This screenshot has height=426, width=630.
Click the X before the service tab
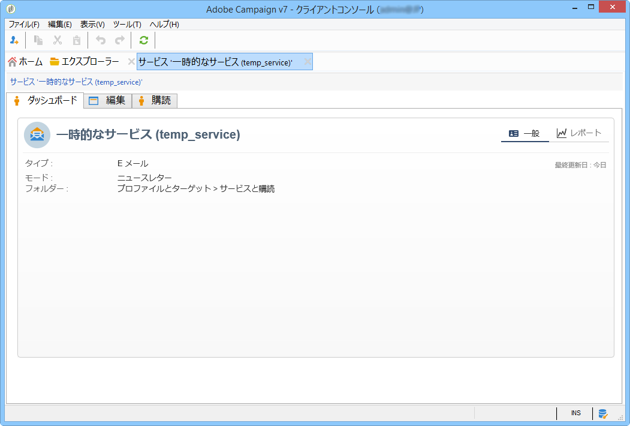[131, 62]
